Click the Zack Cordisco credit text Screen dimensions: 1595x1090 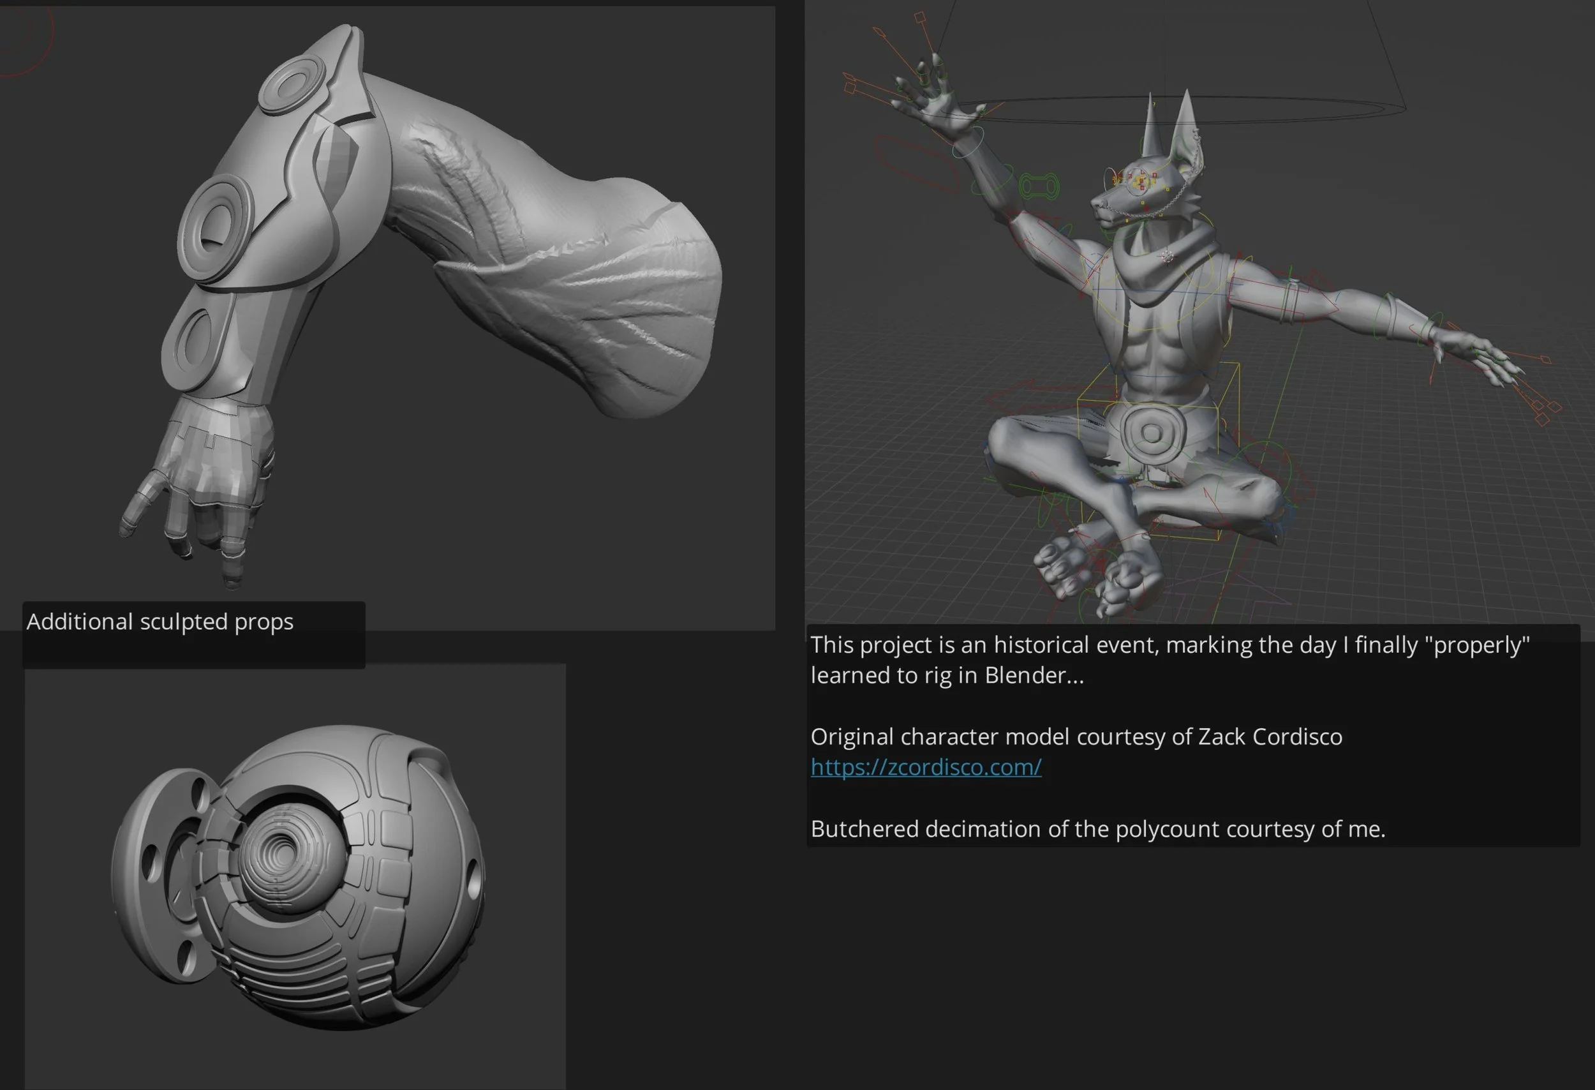1076,736
